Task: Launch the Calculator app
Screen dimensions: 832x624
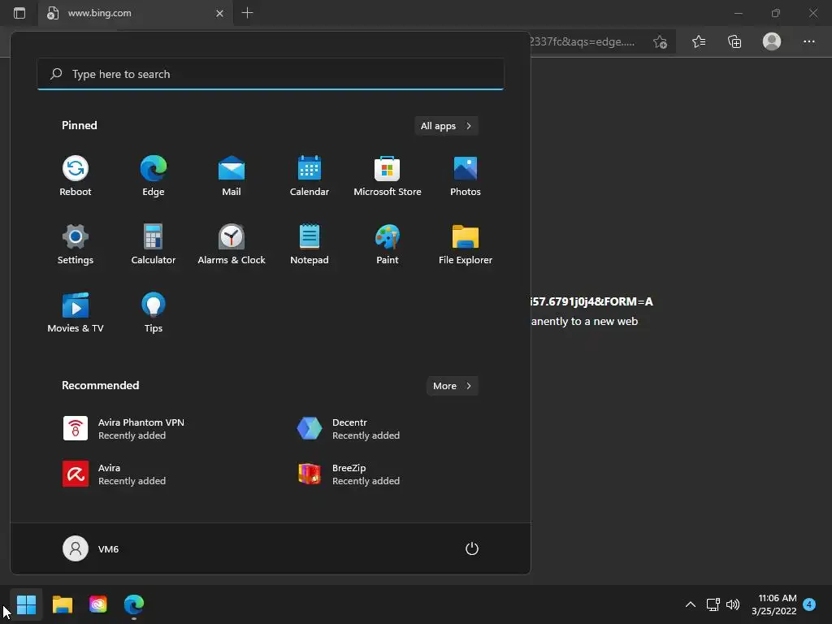Action: click(154, 245)
